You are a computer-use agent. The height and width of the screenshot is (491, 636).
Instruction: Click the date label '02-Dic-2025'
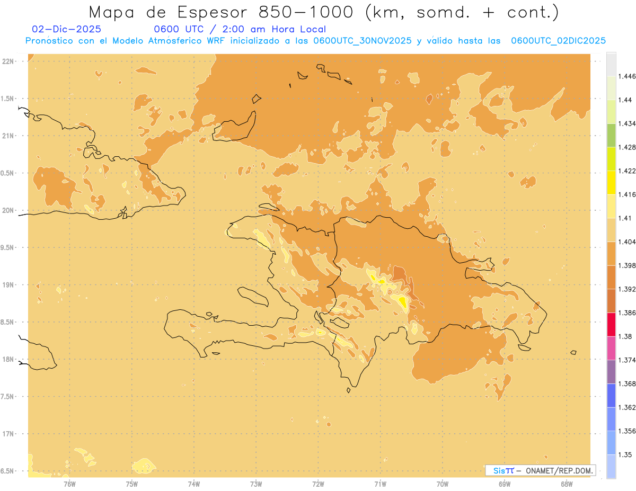coord(67,29)
